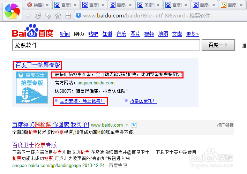The image size is (247, 174).
Task: Reload the page with refresh icon
Action: click(x=38, y=16)
